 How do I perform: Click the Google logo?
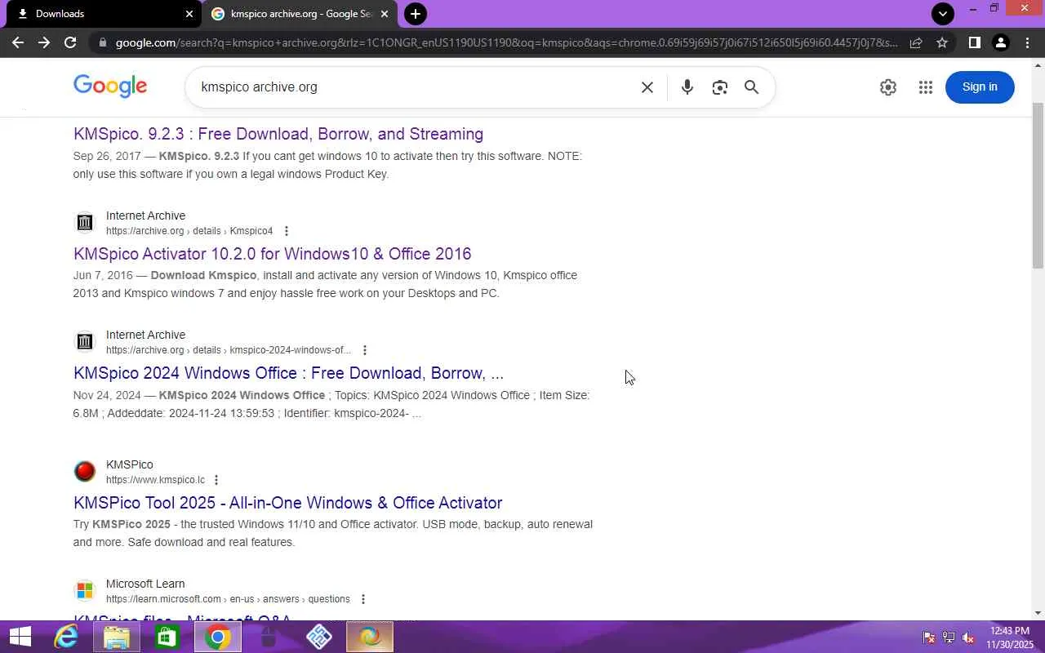(x=110, y=86)
